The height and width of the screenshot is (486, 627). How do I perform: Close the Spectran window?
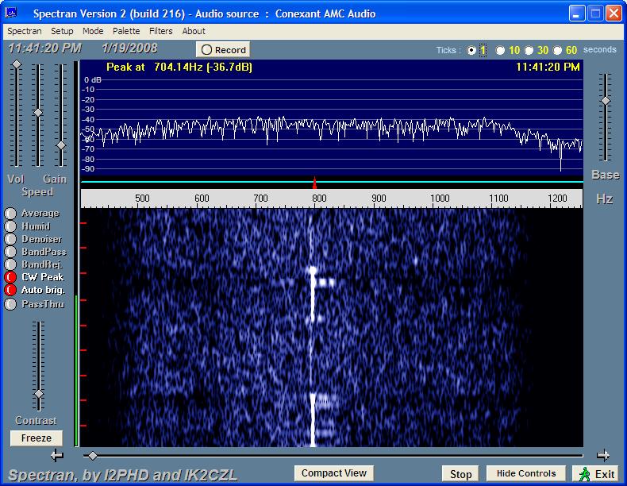pos(614,13)
